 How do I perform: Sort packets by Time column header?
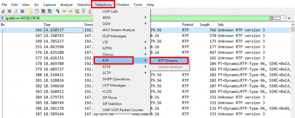click(x=63, y=25)
